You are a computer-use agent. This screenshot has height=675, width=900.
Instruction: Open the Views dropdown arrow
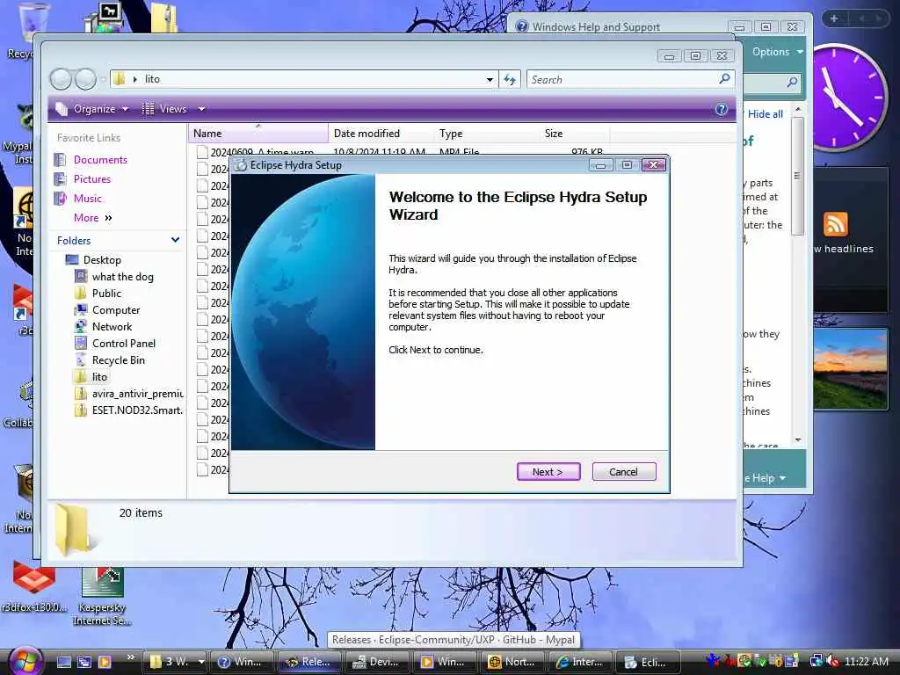pos(201,109)
